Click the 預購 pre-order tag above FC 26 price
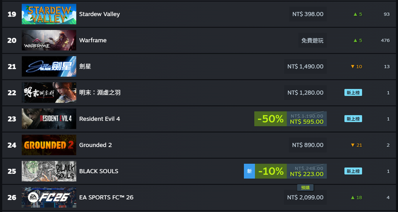The width and height of the screenshot is (398, 212). (305, 188)
